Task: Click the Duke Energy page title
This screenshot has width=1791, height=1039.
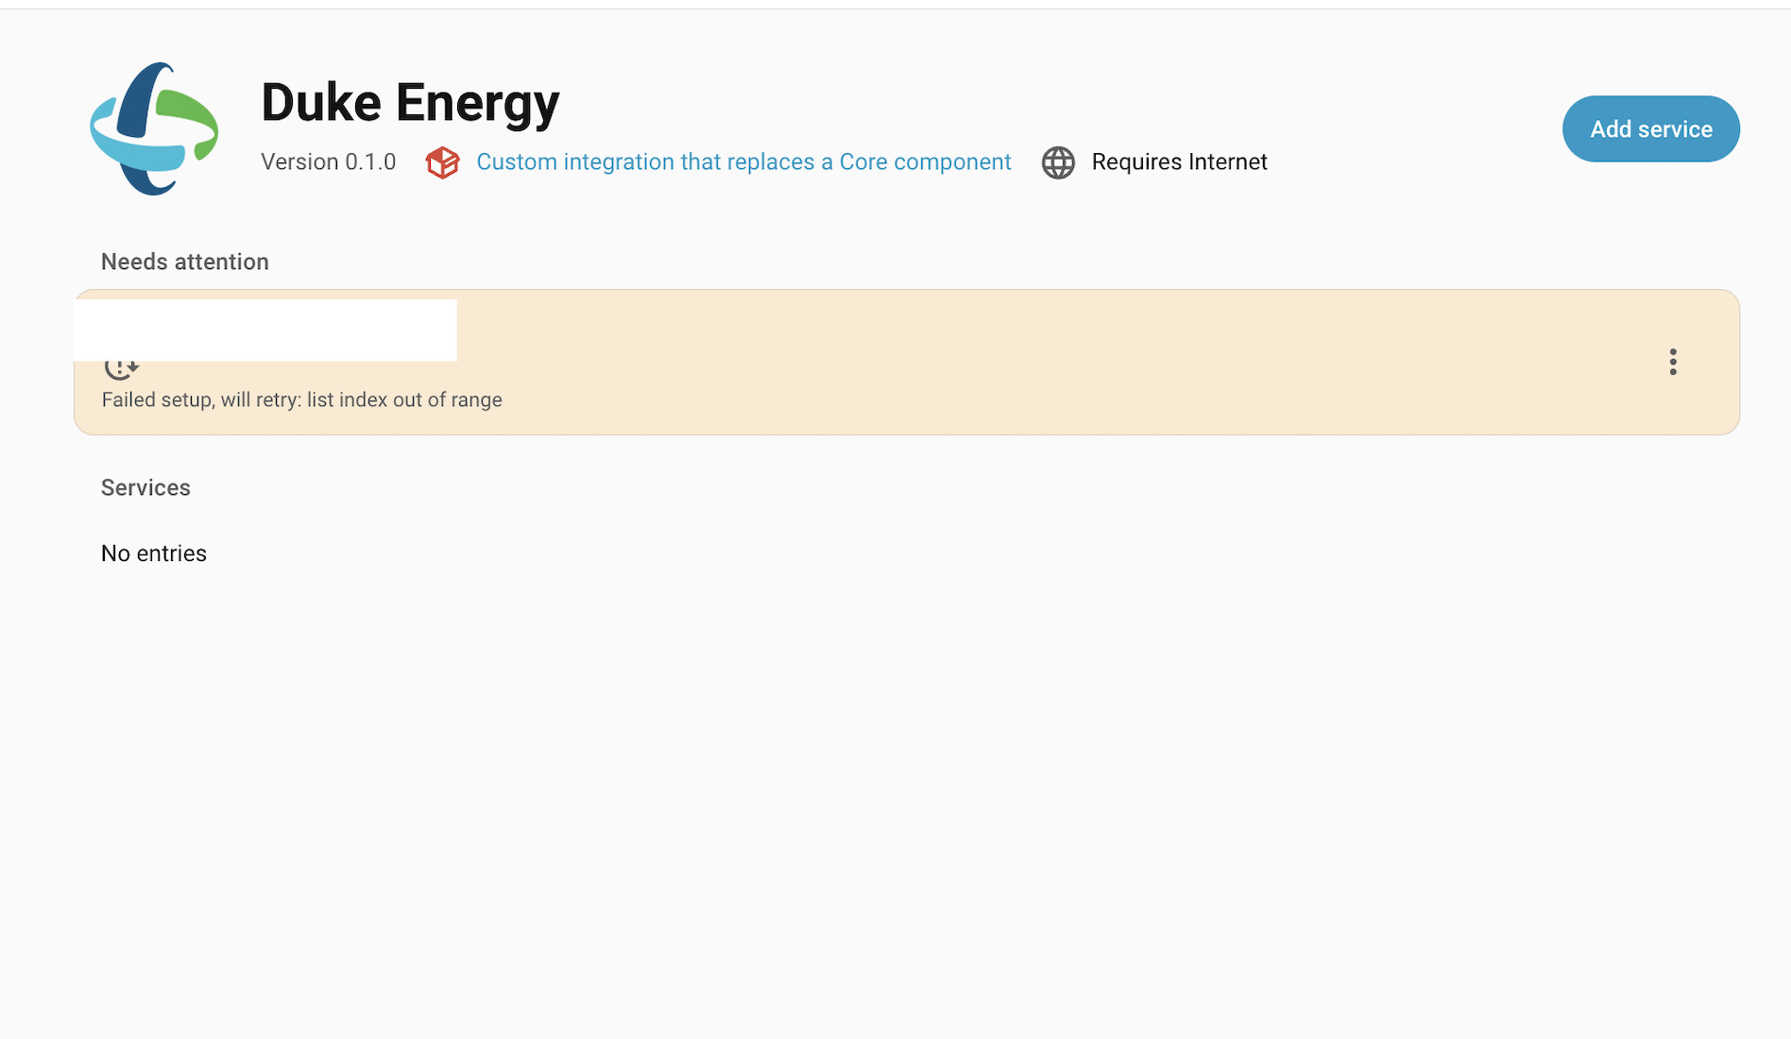Action: (x=410, y=102)
